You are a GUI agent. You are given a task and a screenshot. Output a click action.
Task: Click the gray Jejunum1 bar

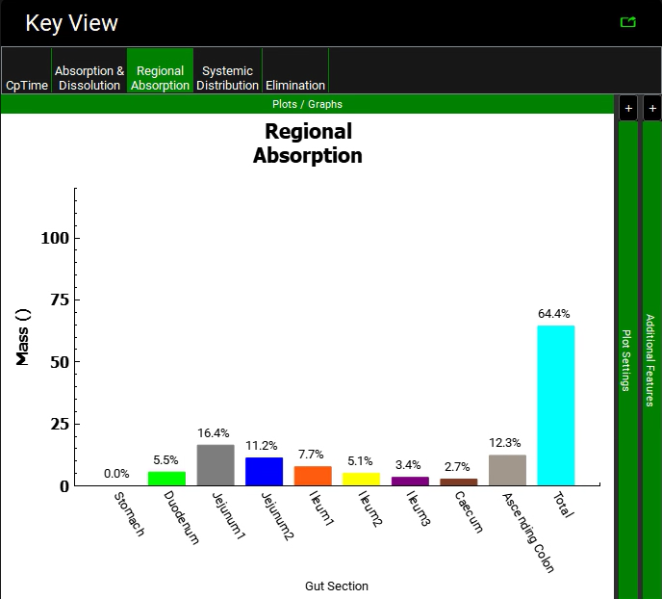(216, 465)
